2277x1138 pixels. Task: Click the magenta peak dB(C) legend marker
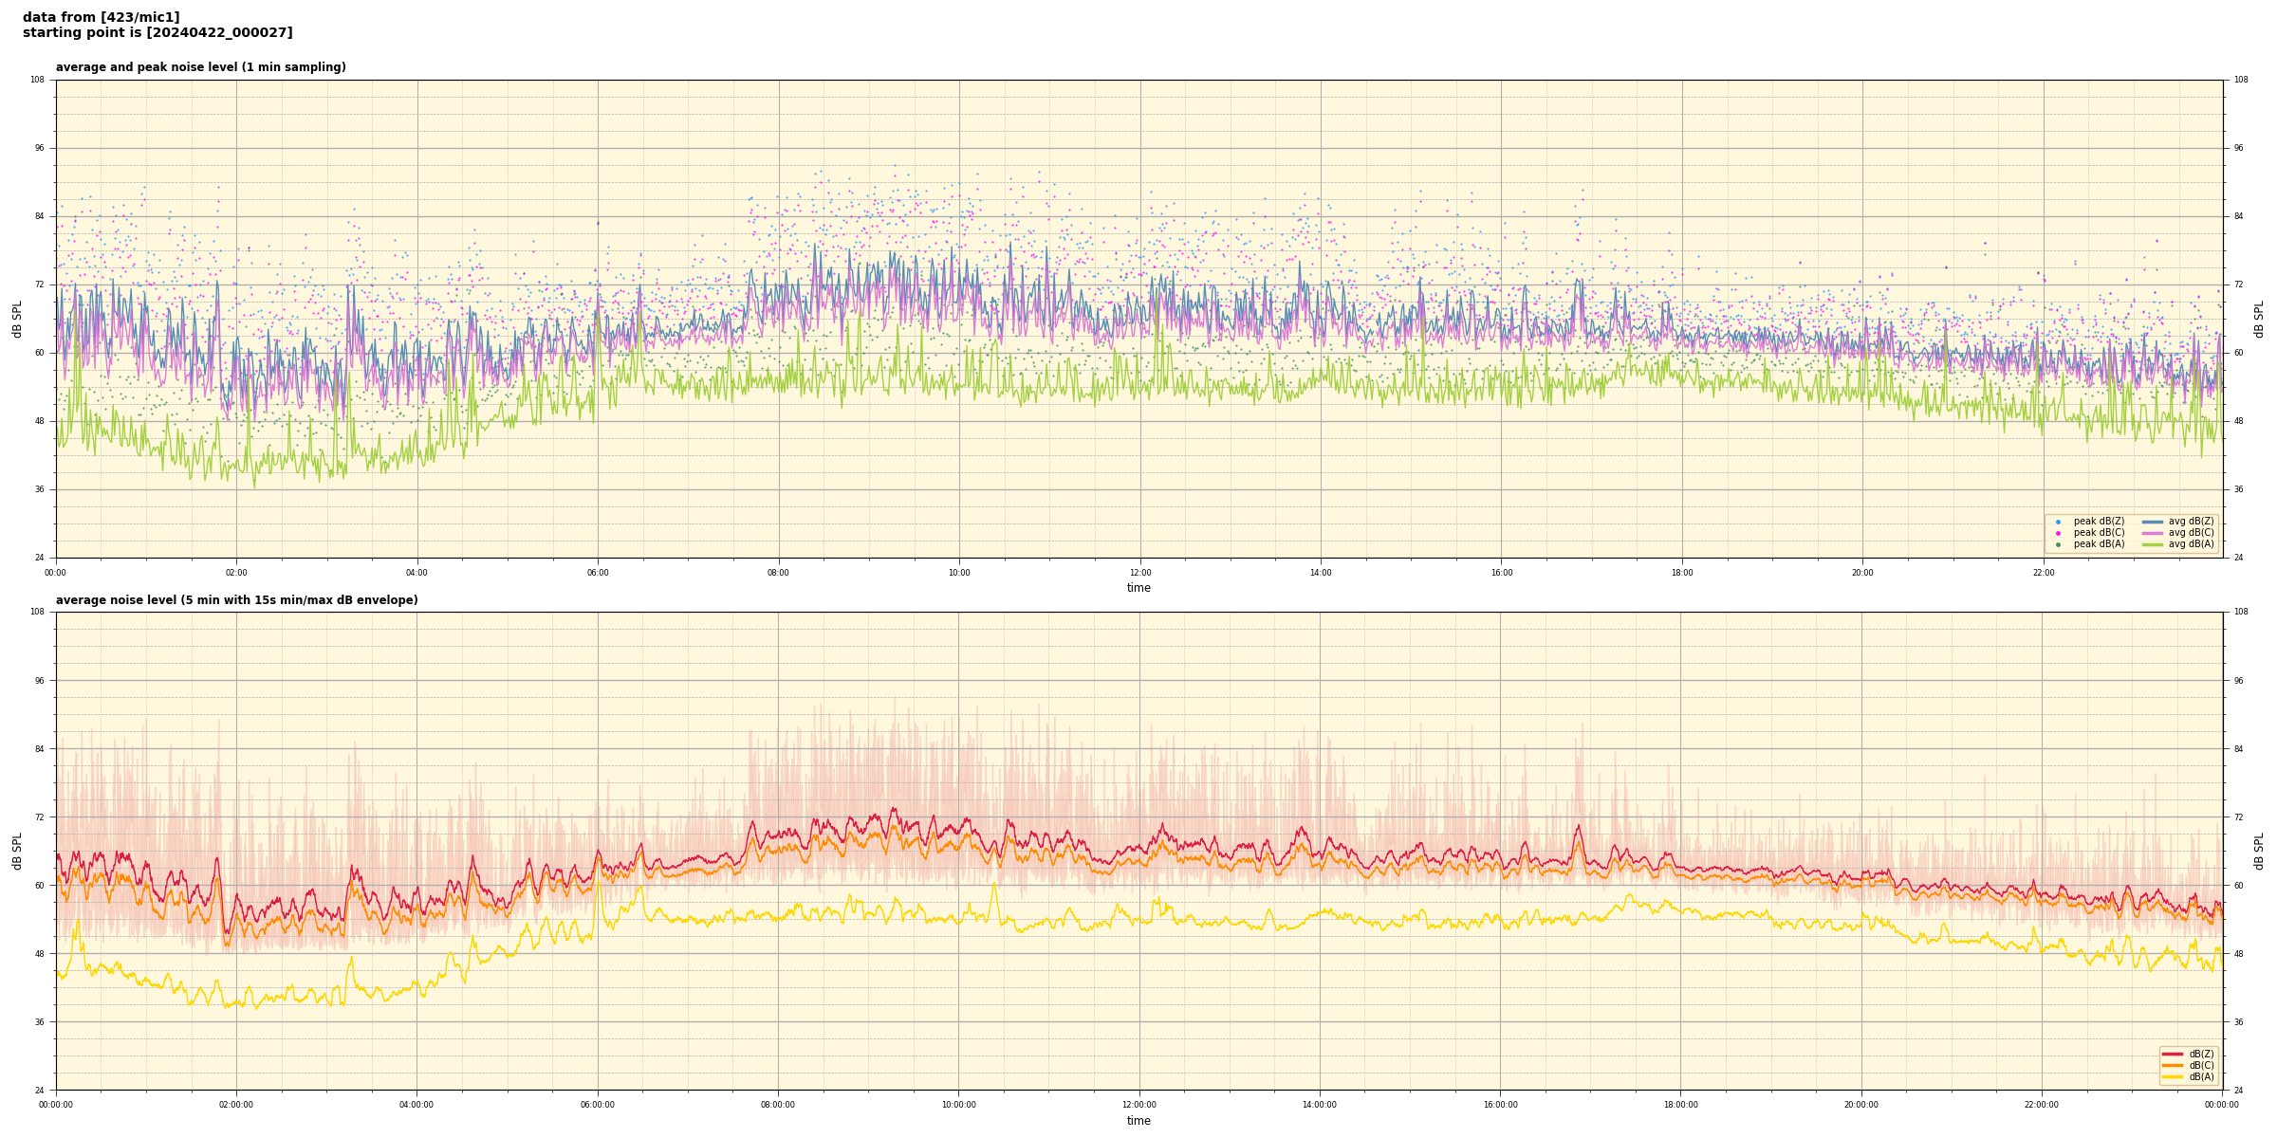[2058, 533]
